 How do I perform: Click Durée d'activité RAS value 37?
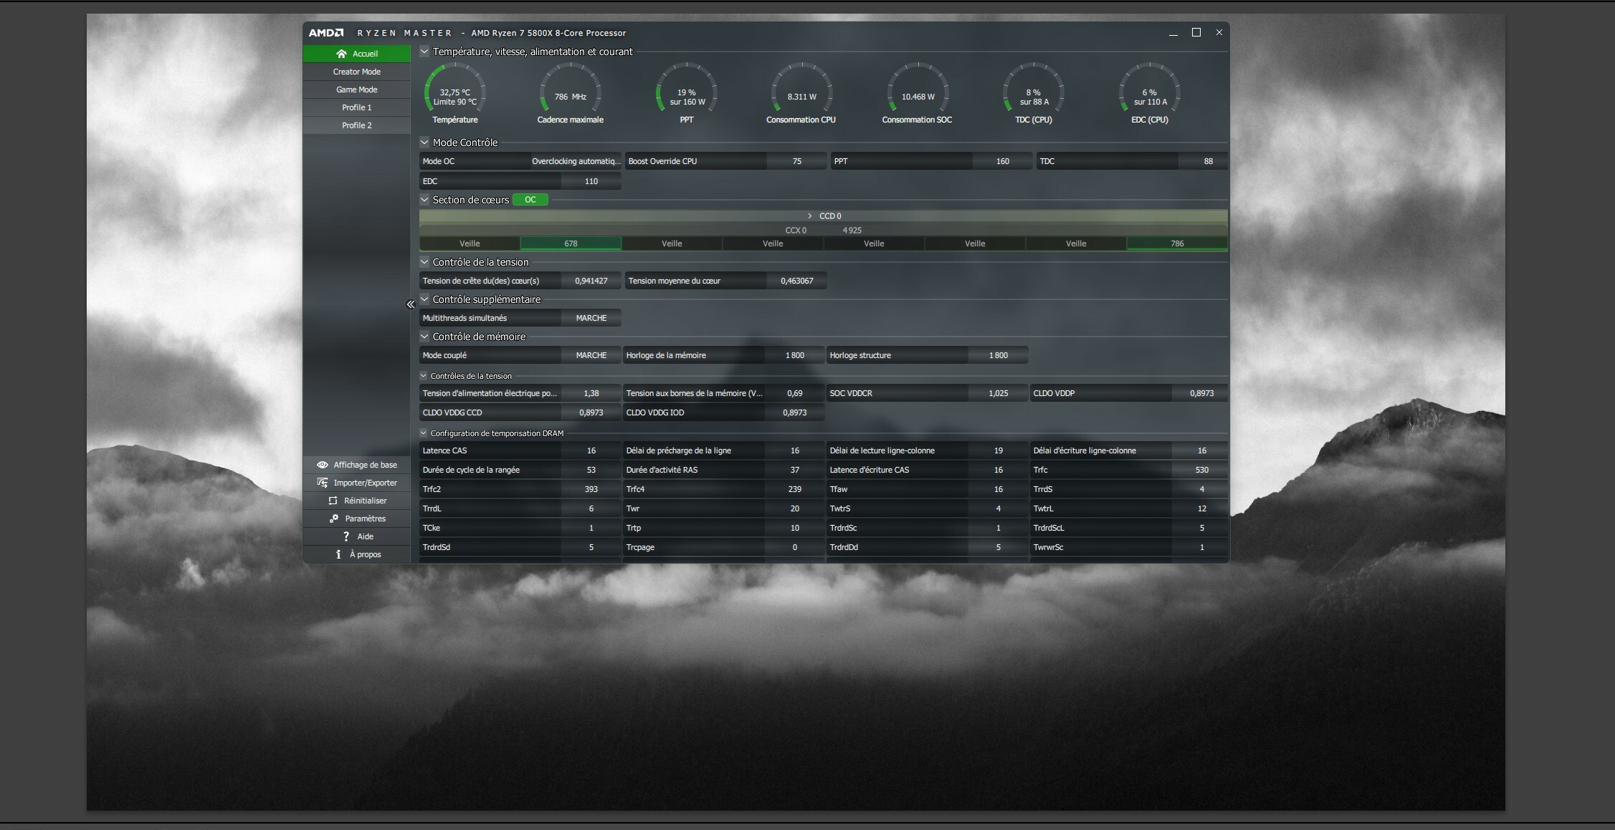pyautogui.click(x=795, y=470)
